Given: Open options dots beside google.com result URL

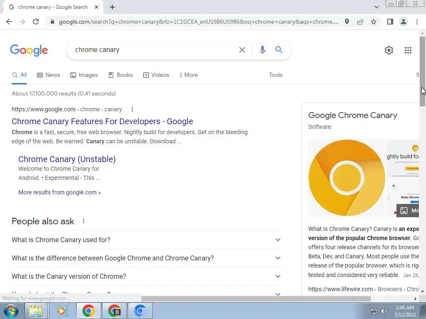Looking at the screenshot, I should click(132, 109).
